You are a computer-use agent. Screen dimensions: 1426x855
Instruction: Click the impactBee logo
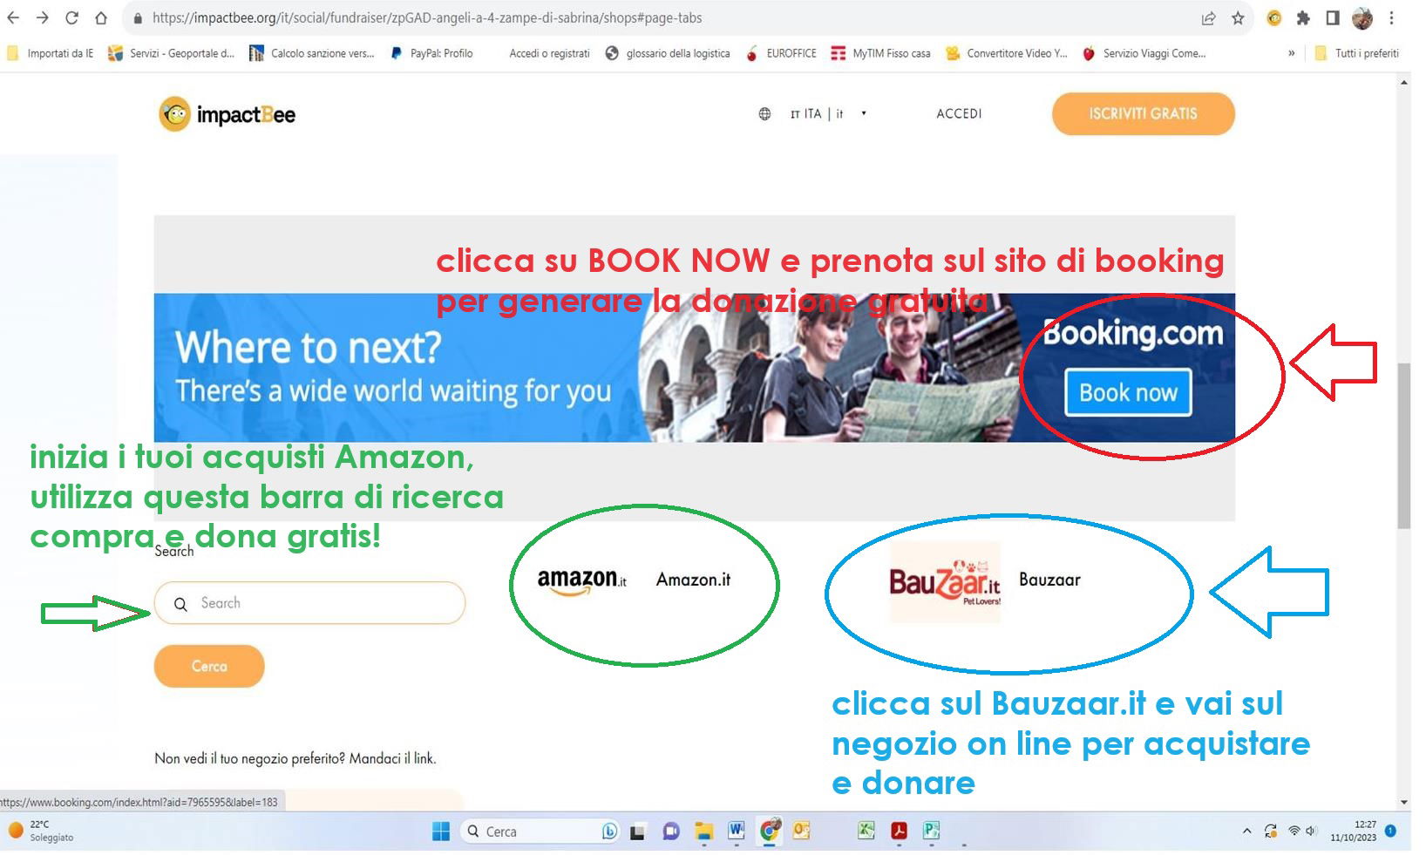227,114
